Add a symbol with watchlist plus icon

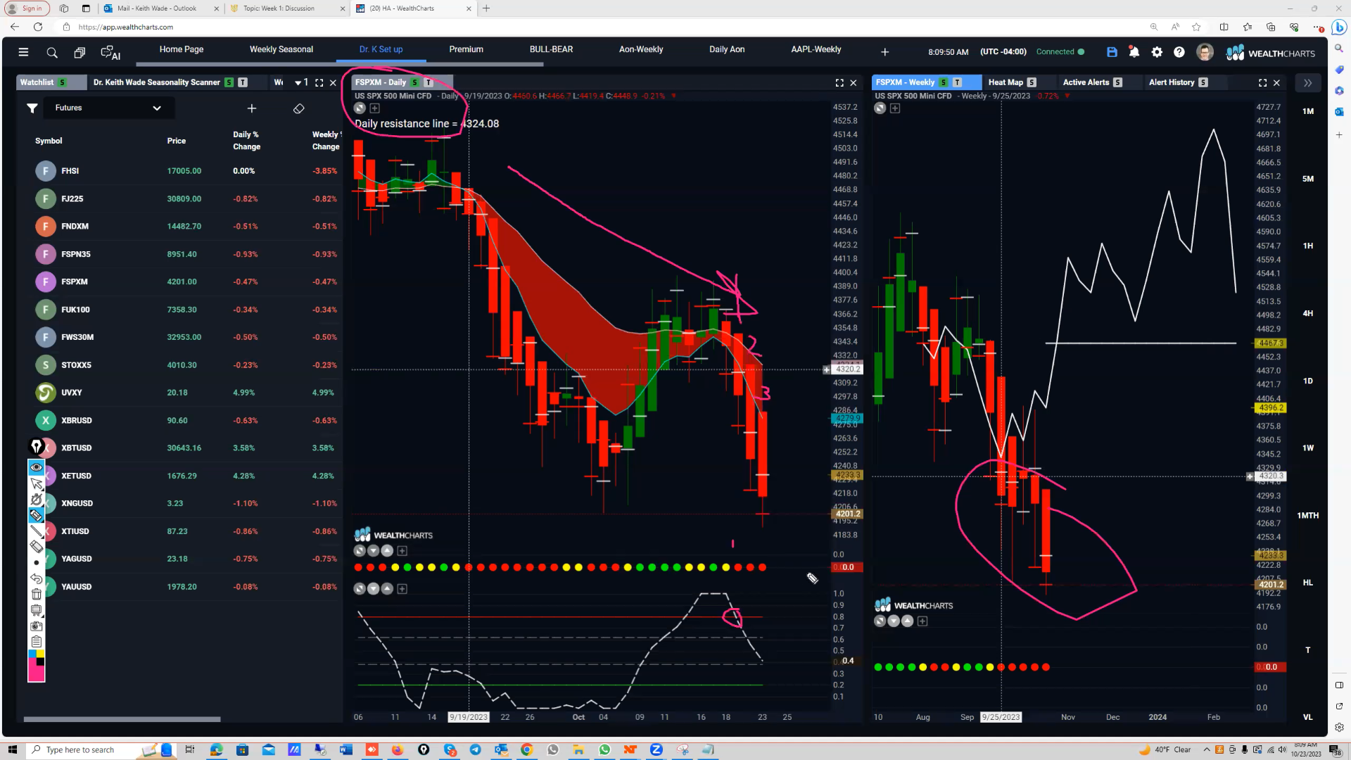click(x=252, y=108)
